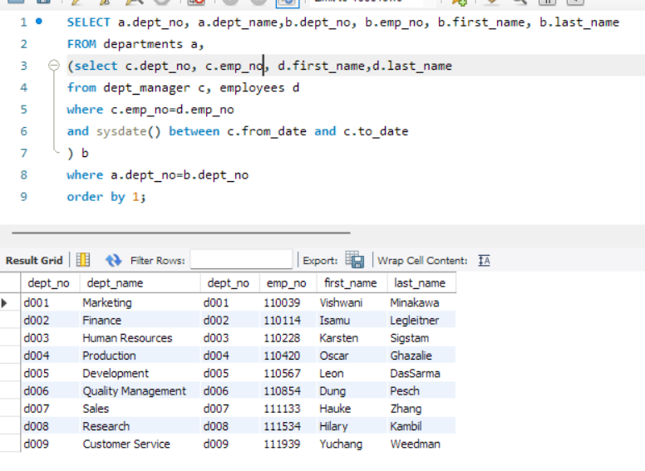This screenshot has height=471, width=645.
Task: Select the Production cell
Action: [140, 356]
